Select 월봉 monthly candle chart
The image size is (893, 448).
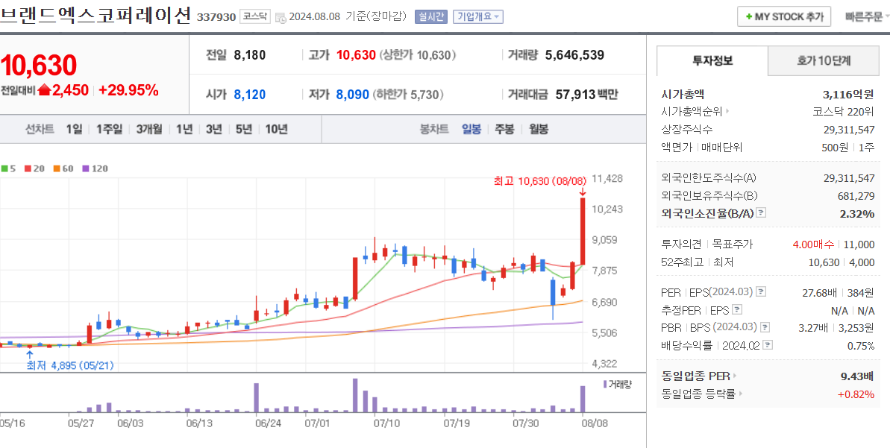[538, 129]
